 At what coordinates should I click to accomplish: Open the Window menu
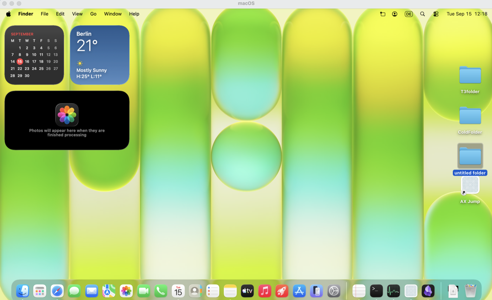pos(113,14)
